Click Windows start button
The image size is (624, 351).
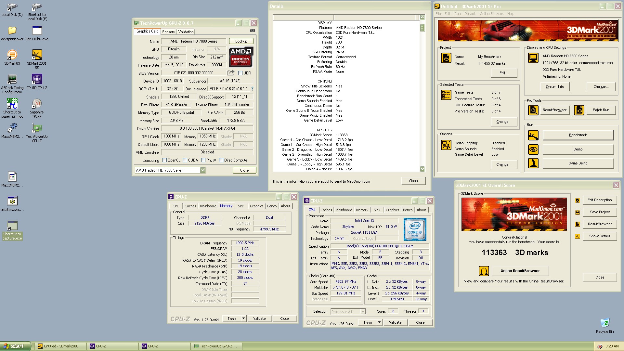click(x=15, y=346)
